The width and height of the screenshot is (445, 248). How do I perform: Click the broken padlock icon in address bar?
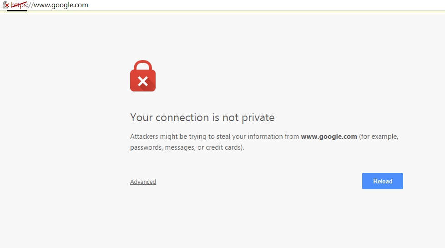tap(5, 5)
